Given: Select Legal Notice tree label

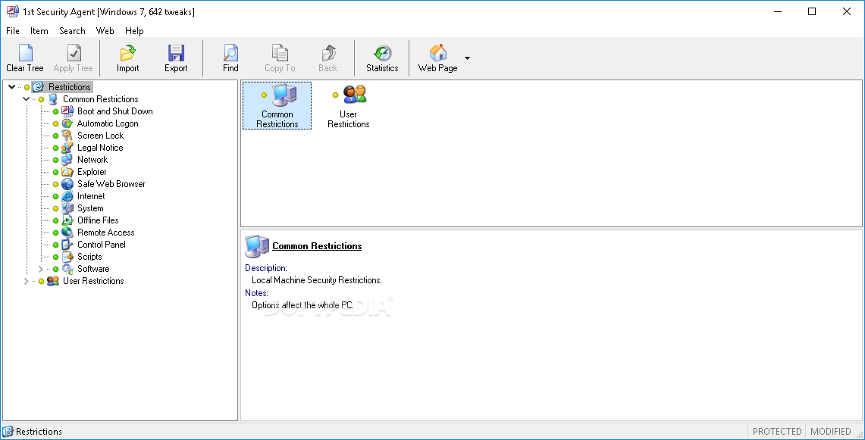Looking at the screenshot, I should (100, 148).
